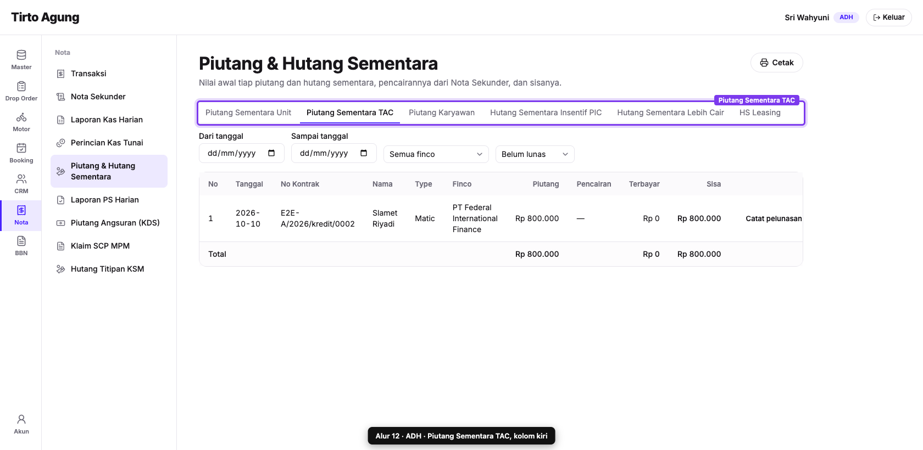The width and height of the screenshot is (923, 450).
Task: Open Transaksi in the Nota menu
Action: [x=109, y=74]
